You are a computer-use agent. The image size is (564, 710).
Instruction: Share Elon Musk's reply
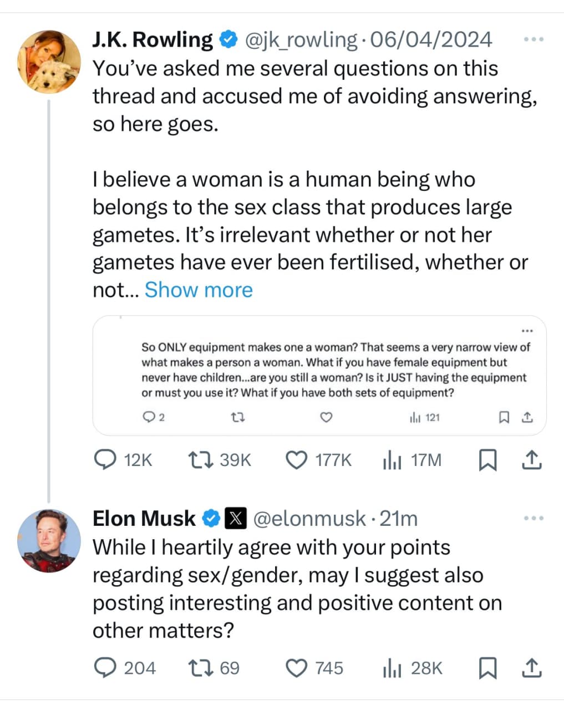531,668
